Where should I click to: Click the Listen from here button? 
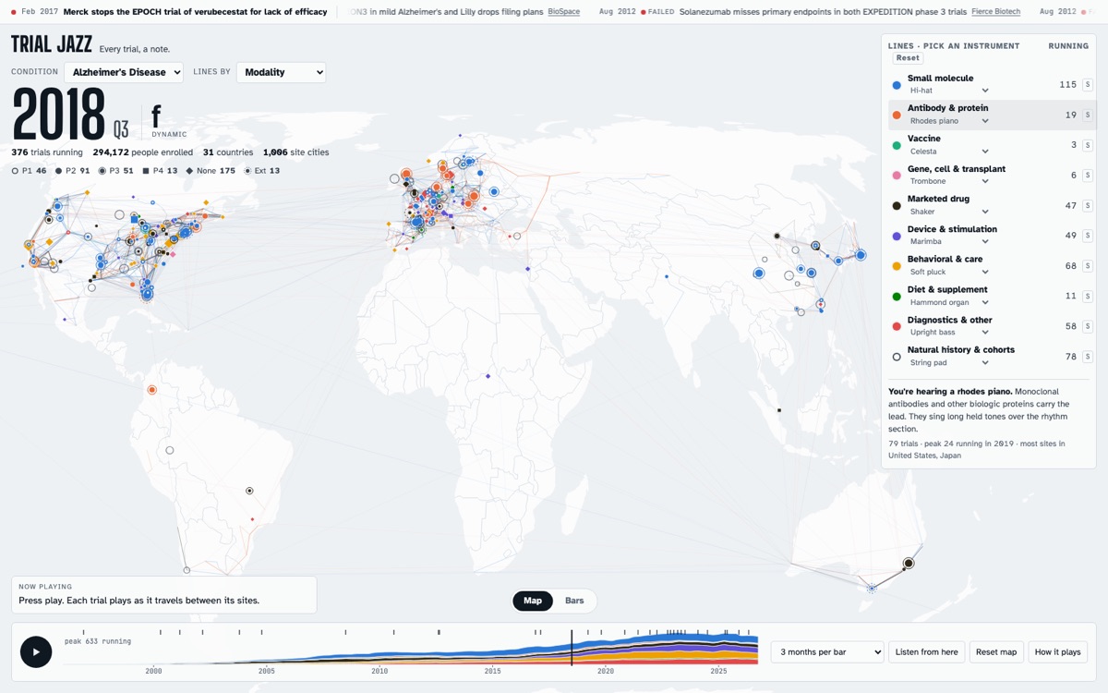coord(927,652)
